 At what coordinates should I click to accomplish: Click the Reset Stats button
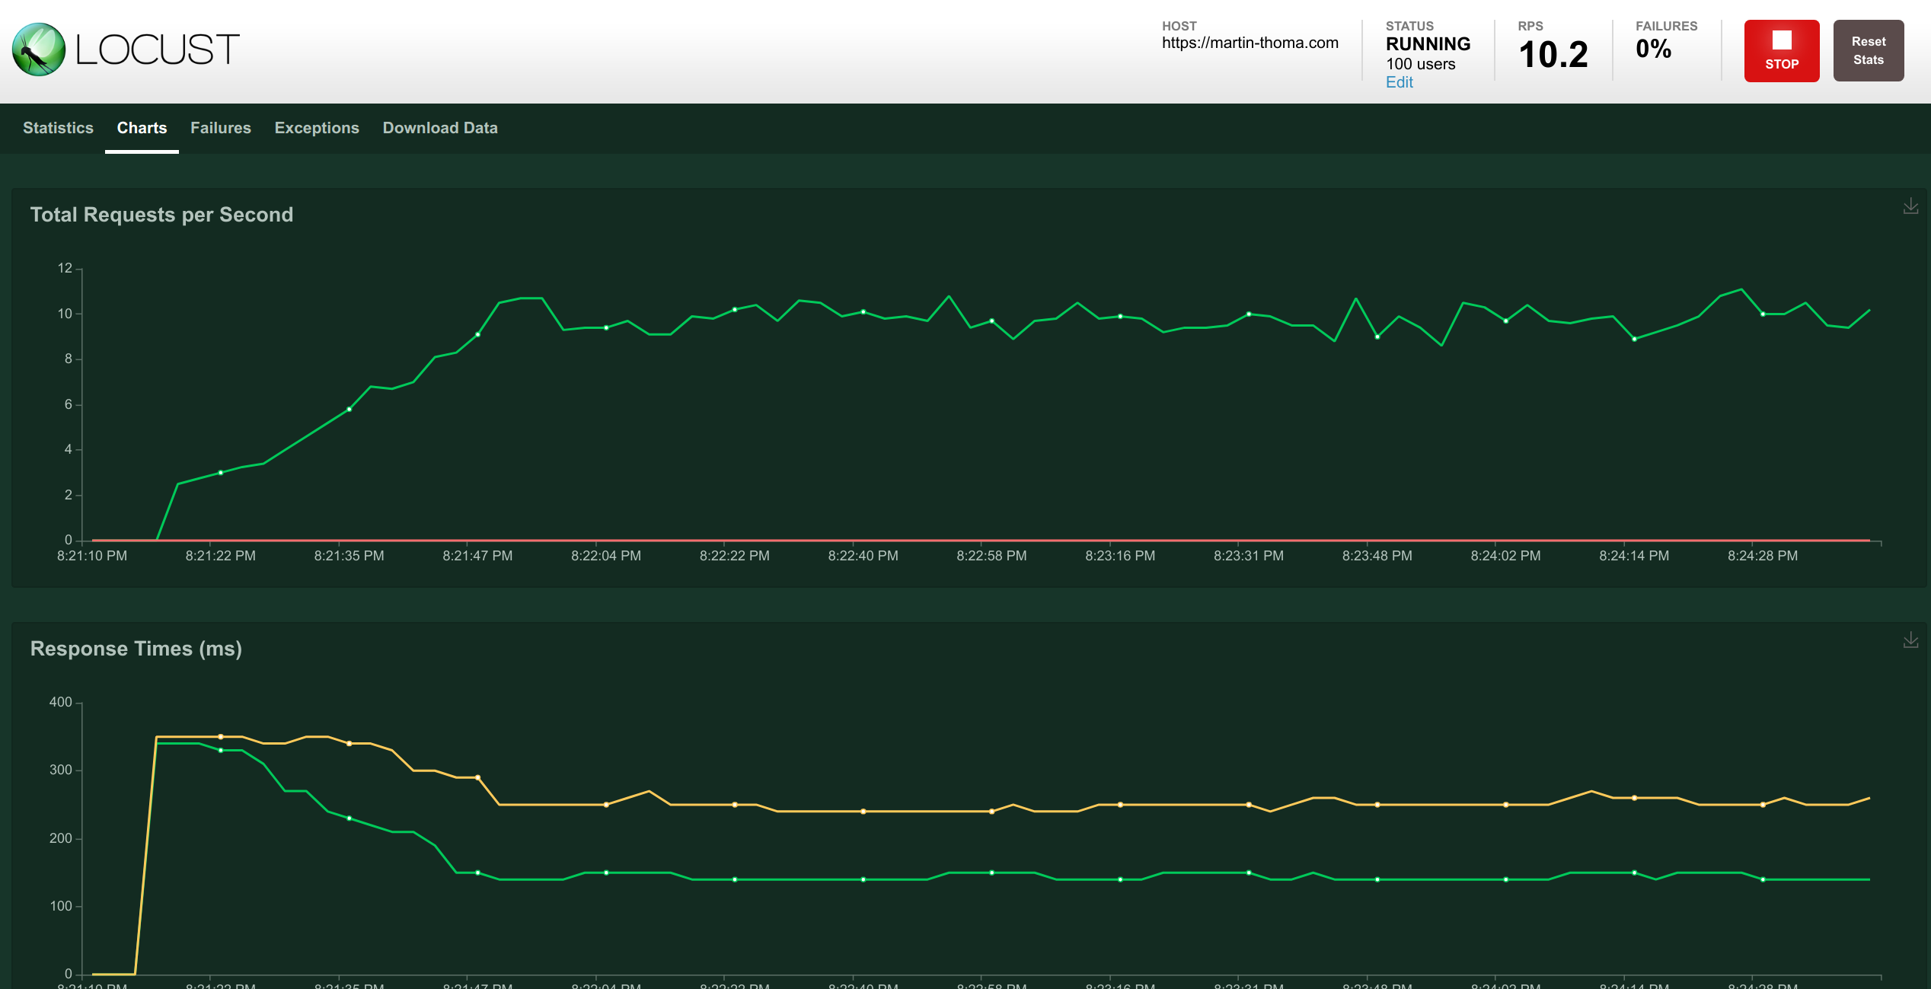tap(1868, 50)
